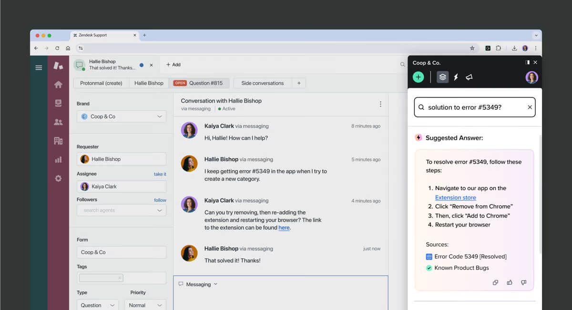Open the hamburger menu in the teal sidebar
Viewport: 572px width, 310px height.
click(39, 68)
